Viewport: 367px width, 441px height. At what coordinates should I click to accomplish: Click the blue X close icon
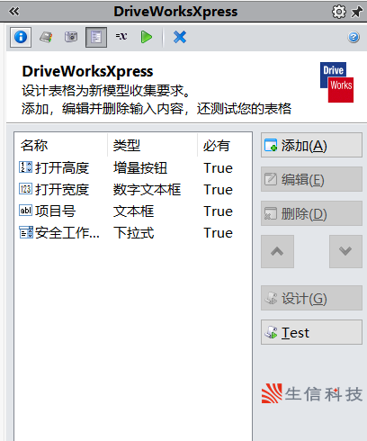pos(180,37)
